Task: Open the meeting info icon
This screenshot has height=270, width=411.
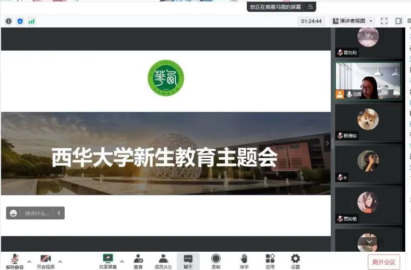Action: pyautogui.click(x=9, y=21)
